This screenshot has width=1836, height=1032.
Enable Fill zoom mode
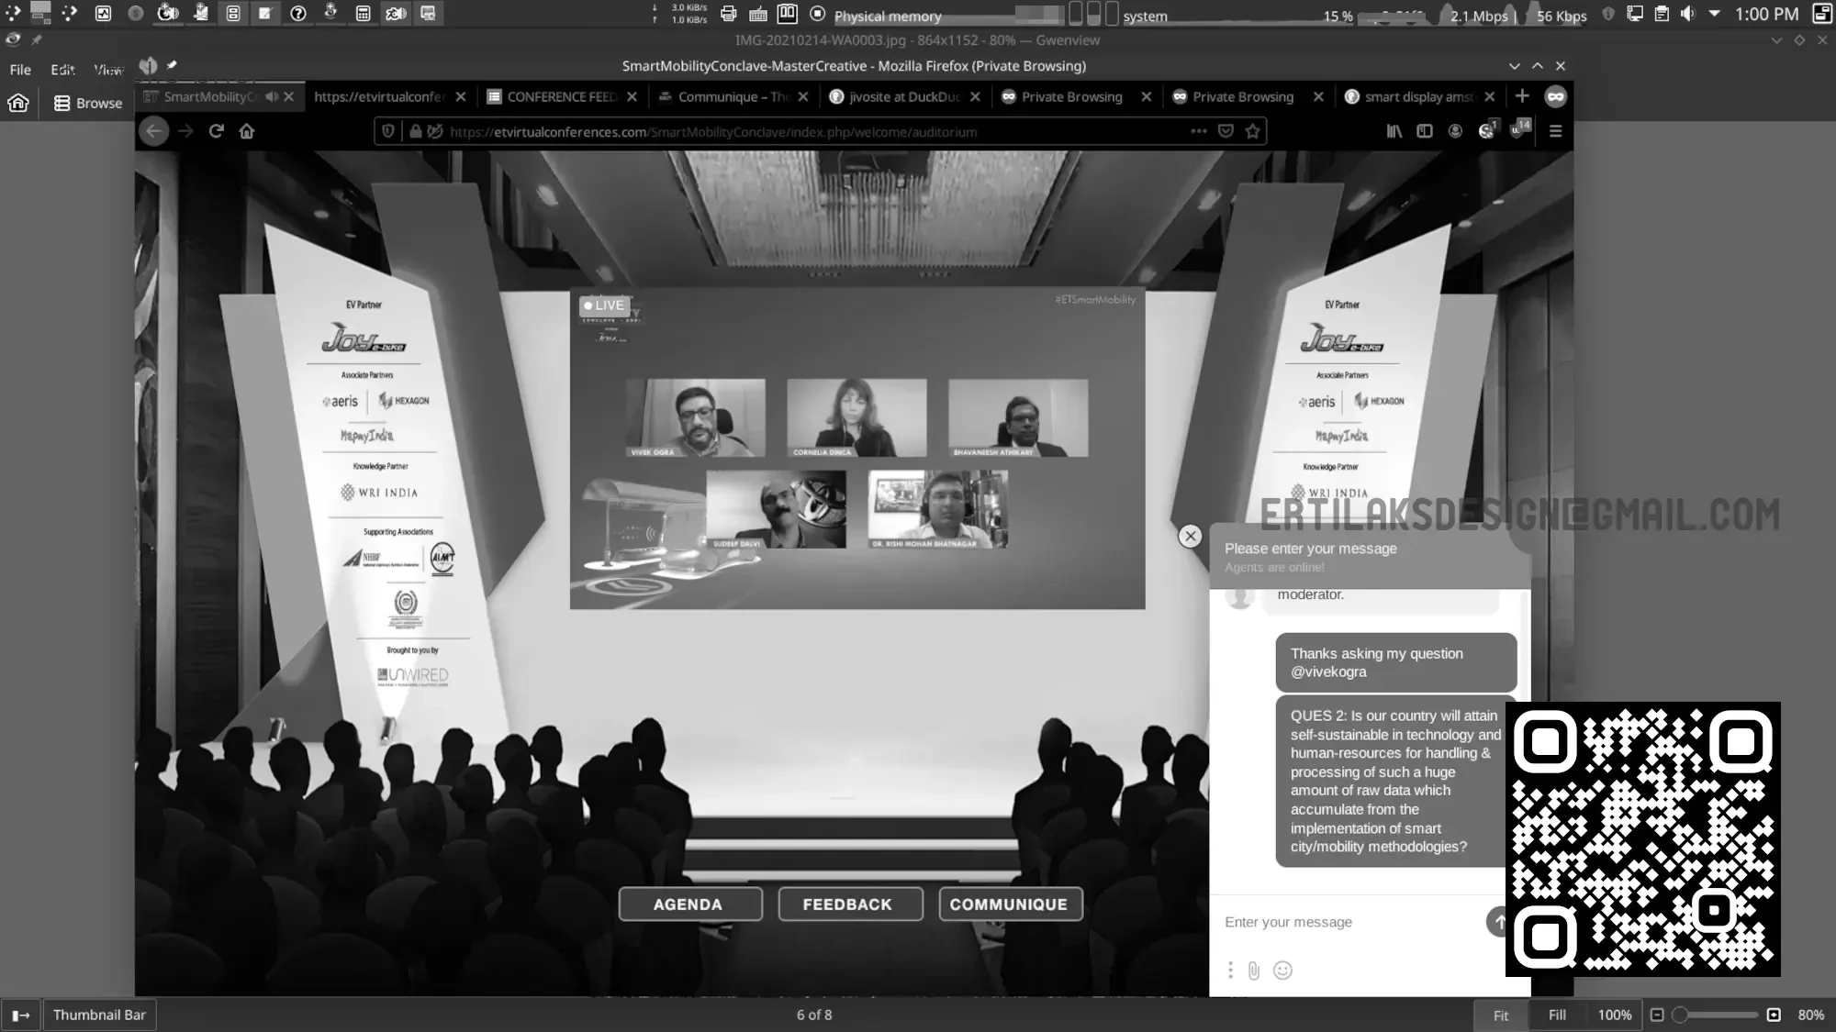click(x=1557, y=1015)
